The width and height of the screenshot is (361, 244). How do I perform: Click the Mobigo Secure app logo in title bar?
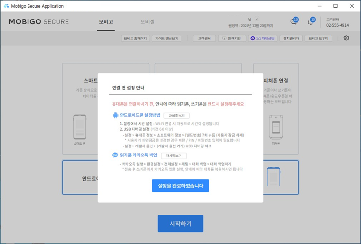coord(7,6)
